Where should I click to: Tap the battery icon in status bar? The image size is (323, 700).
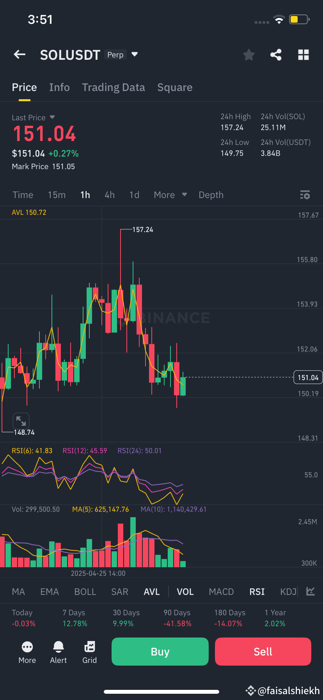point(299,20)
